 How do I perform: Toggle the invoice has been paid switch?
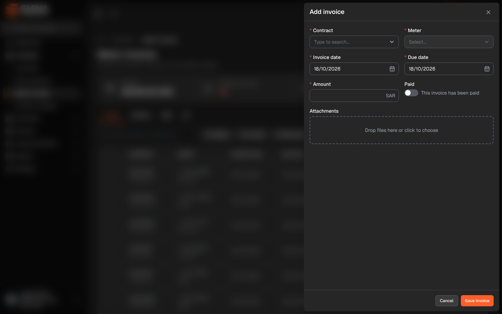411,93
